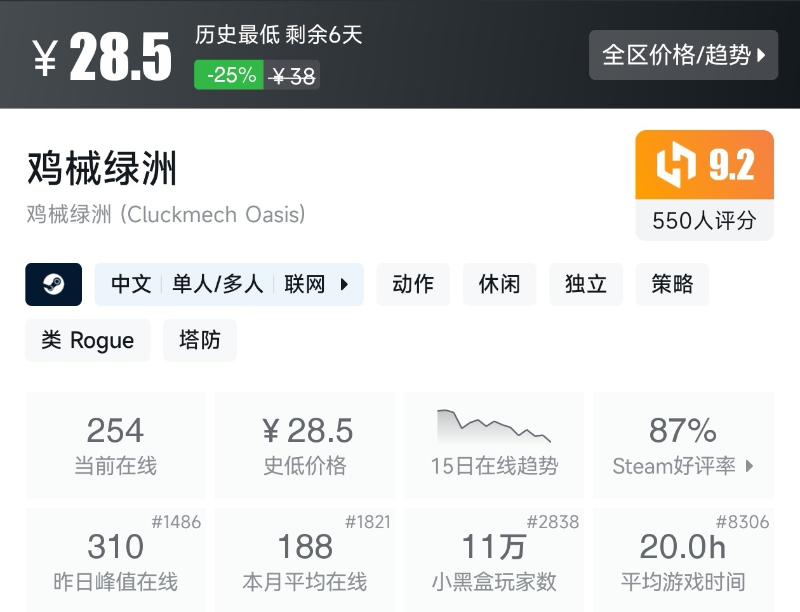Open 全区价格/趋势 expander arrow
This screenshot has width=800, height=612.
click(759, 55)
